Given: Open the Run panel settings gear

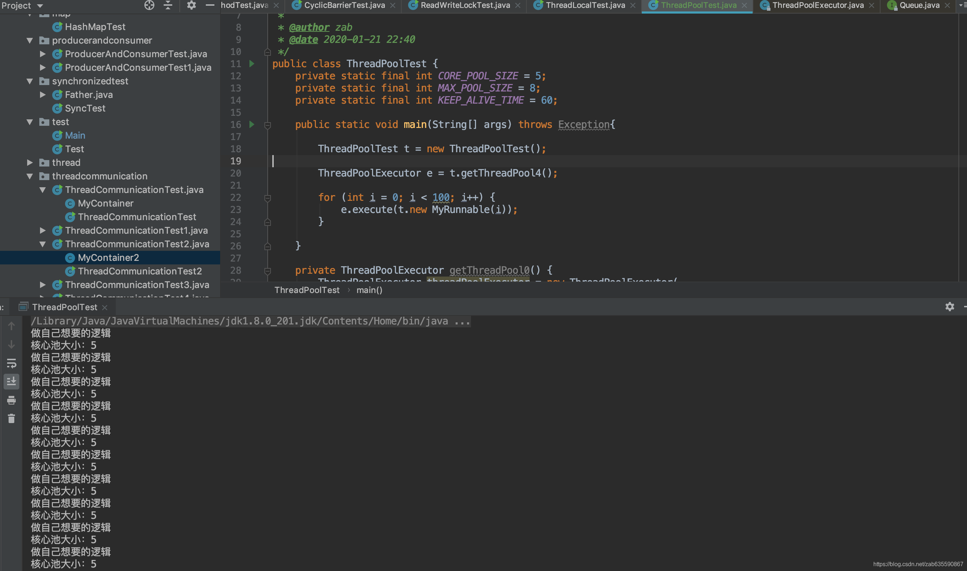Looking at the screenshot, I should pos(949,307).
